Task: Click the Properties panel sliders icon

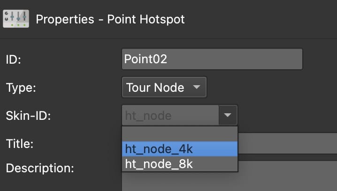Action: [x=16, y=19]
